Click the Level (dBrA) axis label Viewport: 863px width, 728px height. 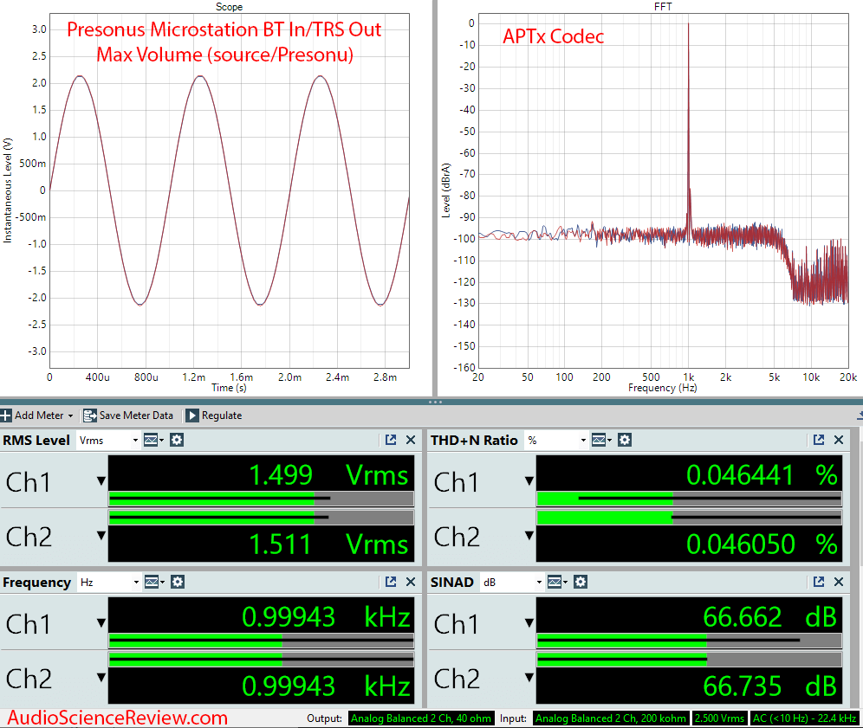coord(446,190)
